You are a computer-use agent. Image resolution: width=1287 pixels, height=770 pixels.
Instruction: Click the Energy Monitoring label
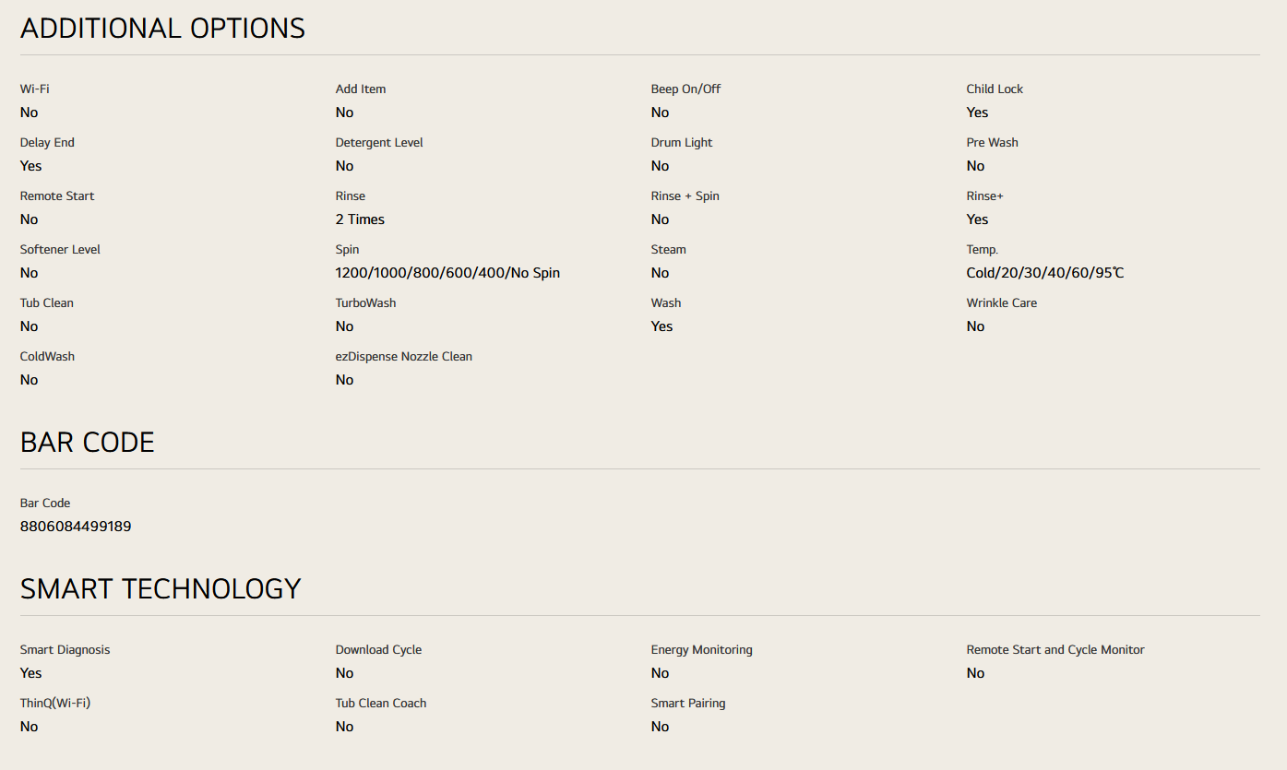701,650
